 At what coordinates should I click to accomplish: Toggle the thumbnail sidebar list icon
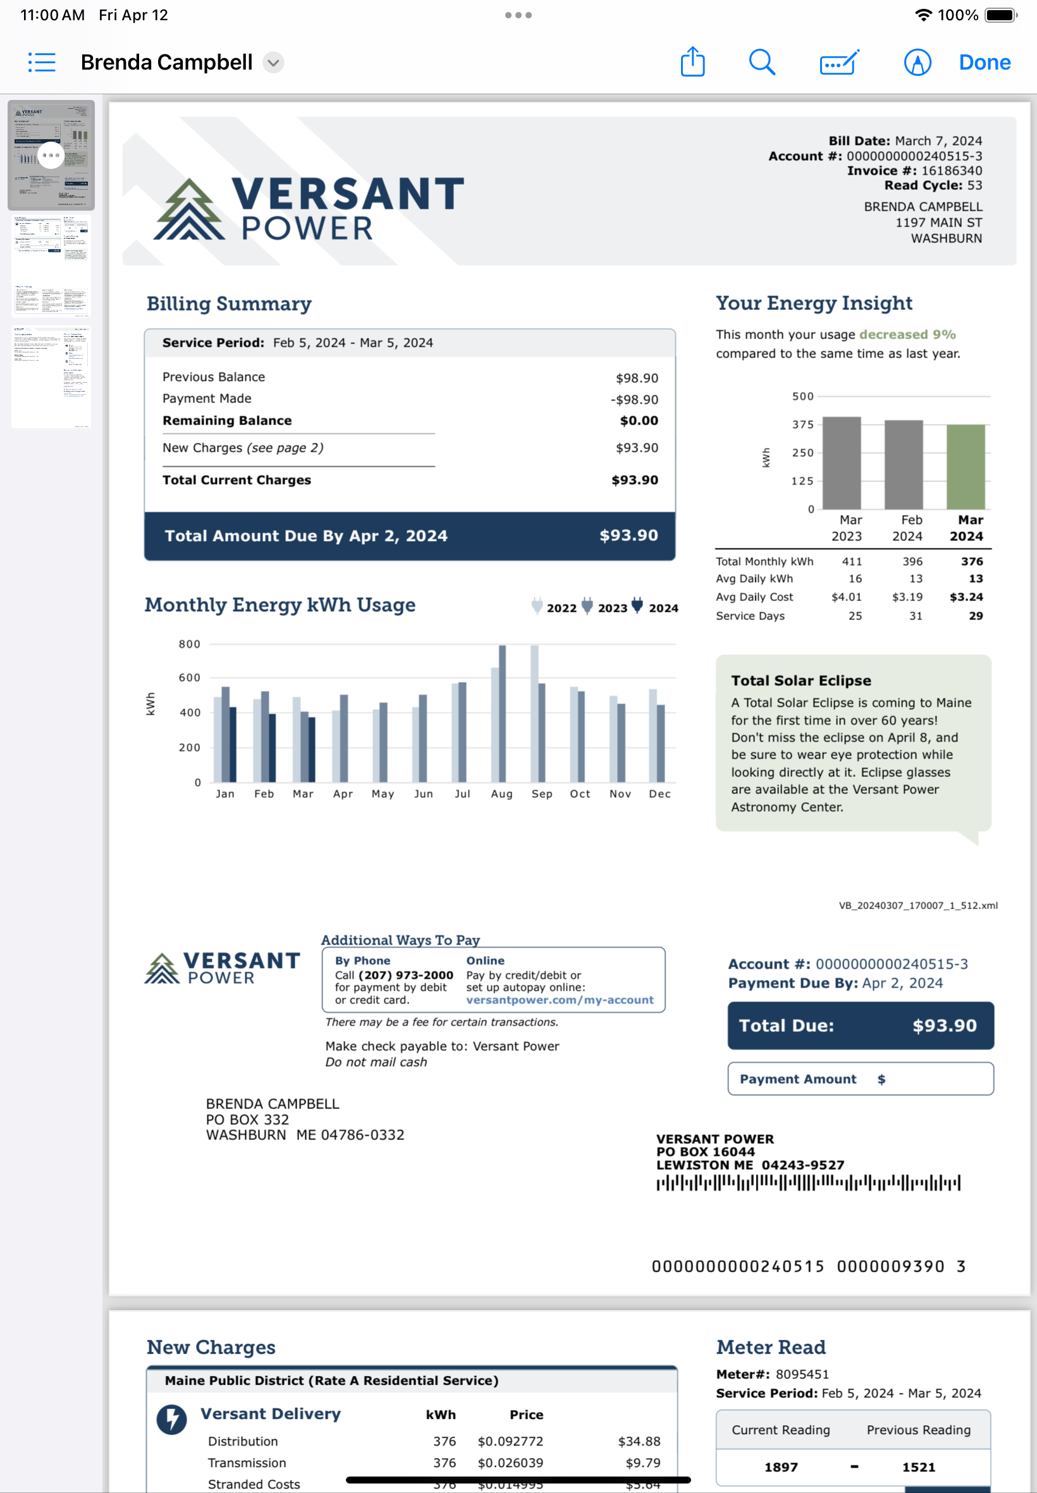pyautogui.click(x=42, y=63)
